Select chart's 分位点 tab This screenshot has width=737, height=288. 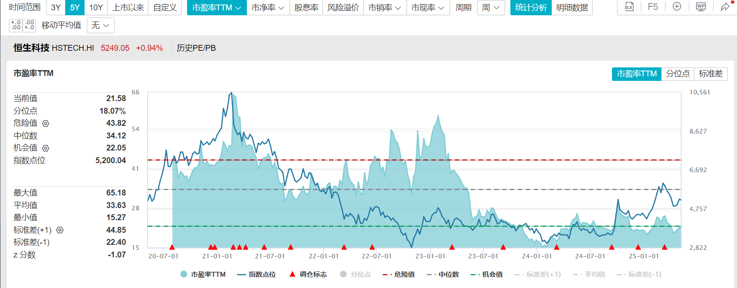678,74
